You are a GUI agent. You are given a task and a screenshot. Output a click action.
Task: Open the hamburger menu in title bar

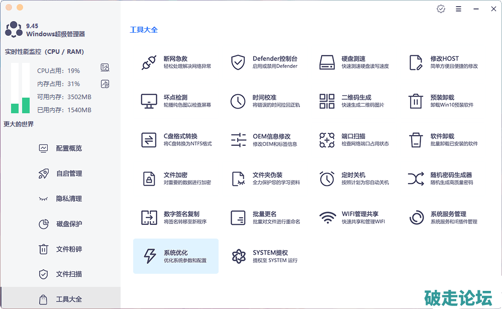click(458, 9)
